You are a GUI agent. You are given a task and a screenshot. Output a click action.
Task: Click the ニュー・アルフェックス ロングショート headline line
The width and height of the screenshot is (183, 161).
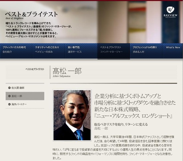coord(133,116)
